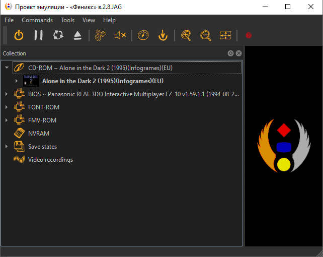
Task: Select the FONT-ROM row
Action: (127, 107)
